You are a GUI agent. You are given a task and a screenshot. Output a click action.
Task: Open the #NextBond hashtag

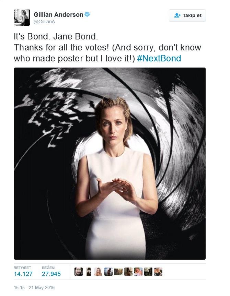click(159, 58)
